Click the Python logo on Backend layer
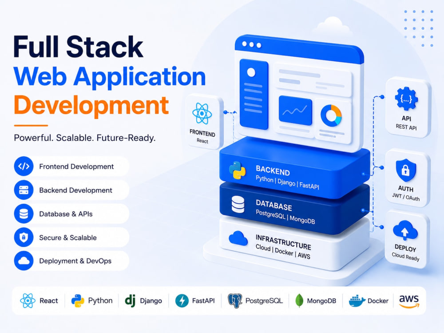Viewport: 444px width, 333px height. [237, 170]
